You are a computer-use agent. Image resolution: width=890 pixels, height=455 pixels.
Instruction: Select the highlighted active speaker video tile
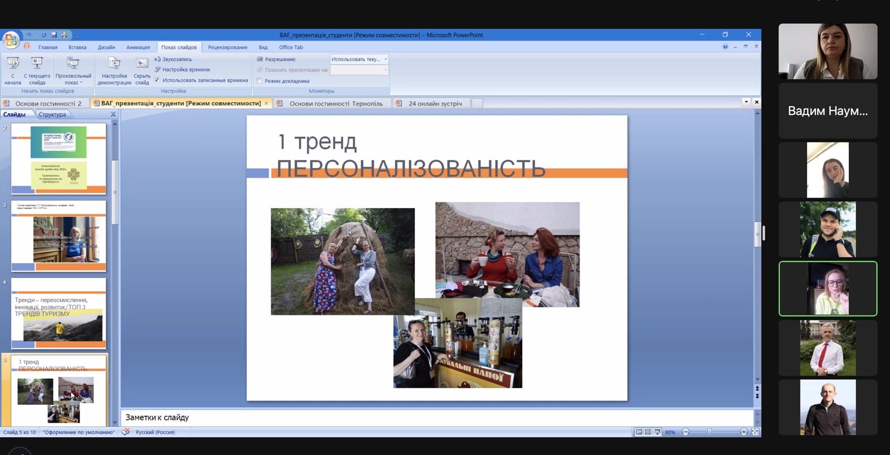828,289
